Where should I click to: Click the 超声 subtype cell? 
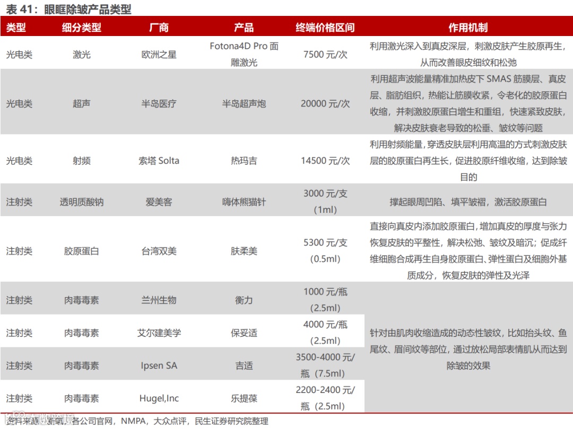pos(82,104)
